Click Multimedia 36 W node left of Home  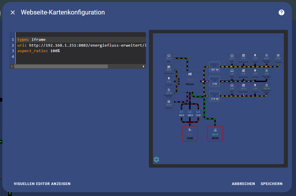coord(169,70)
